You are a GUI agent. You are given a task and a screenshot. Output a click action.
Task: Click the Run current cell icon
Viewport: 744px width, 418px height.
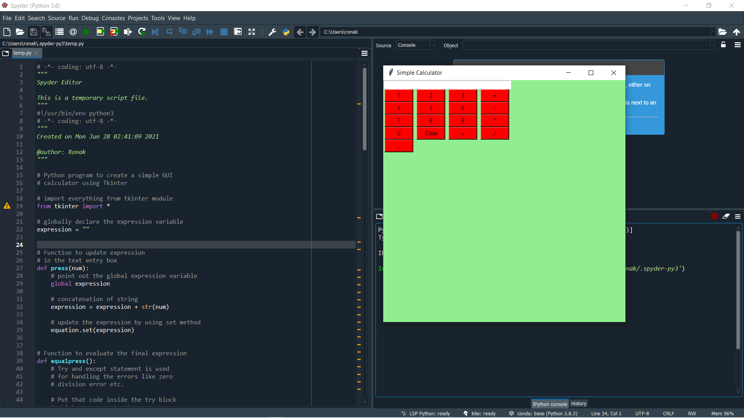tap(100, 32)
